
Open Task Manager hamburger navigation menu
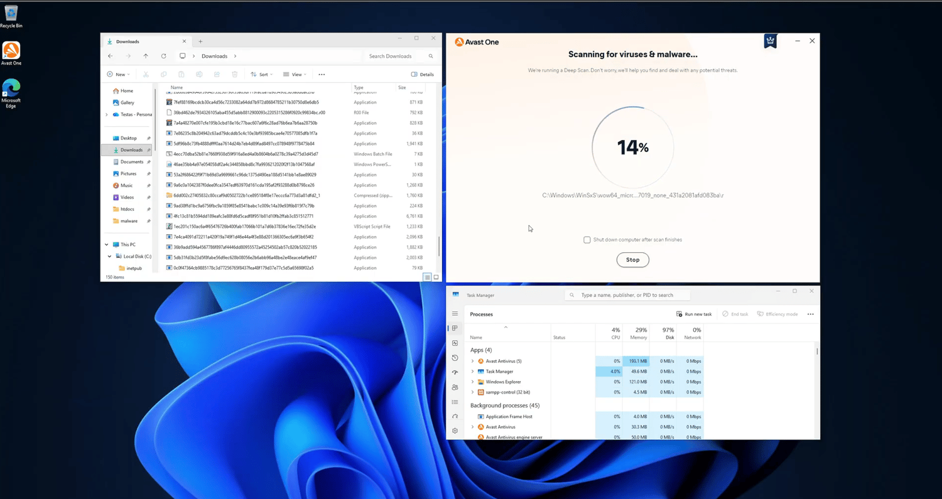click(455, 314)
